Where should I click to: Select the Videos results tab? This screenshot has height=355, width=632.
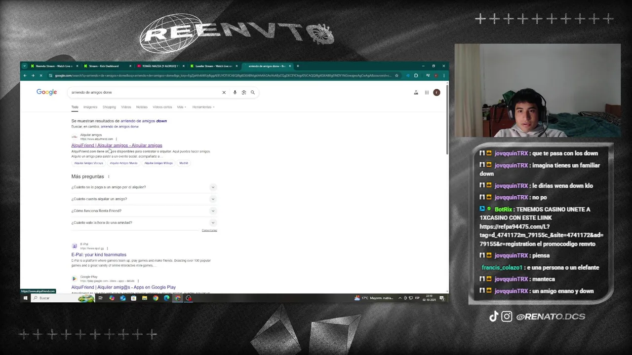(126, 107)
